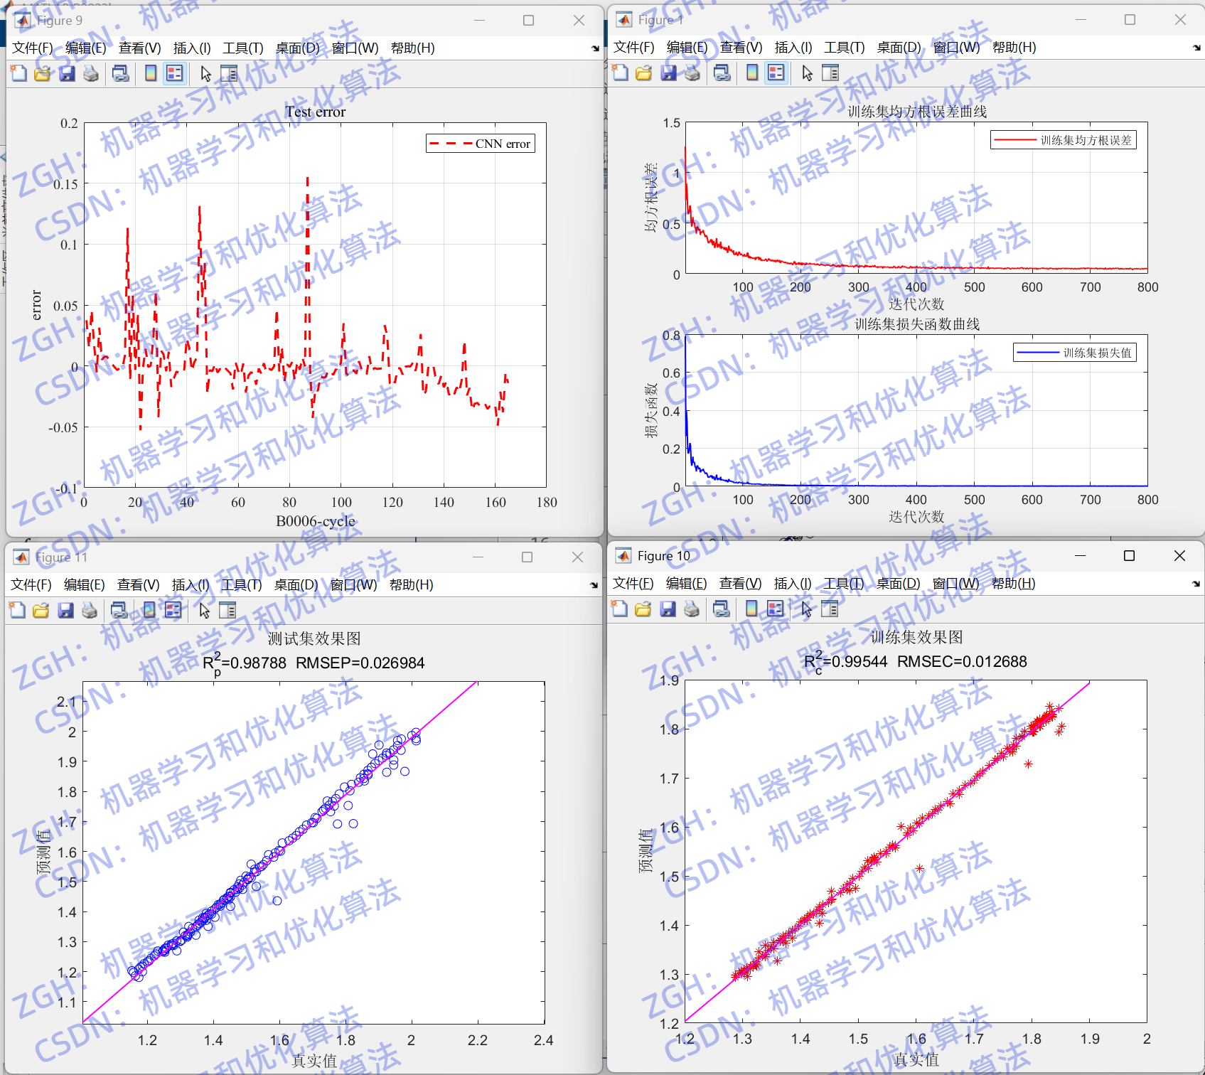Maximize the Figure 9 window
Screen dimensions: 1205x1075
click(528, 21)
